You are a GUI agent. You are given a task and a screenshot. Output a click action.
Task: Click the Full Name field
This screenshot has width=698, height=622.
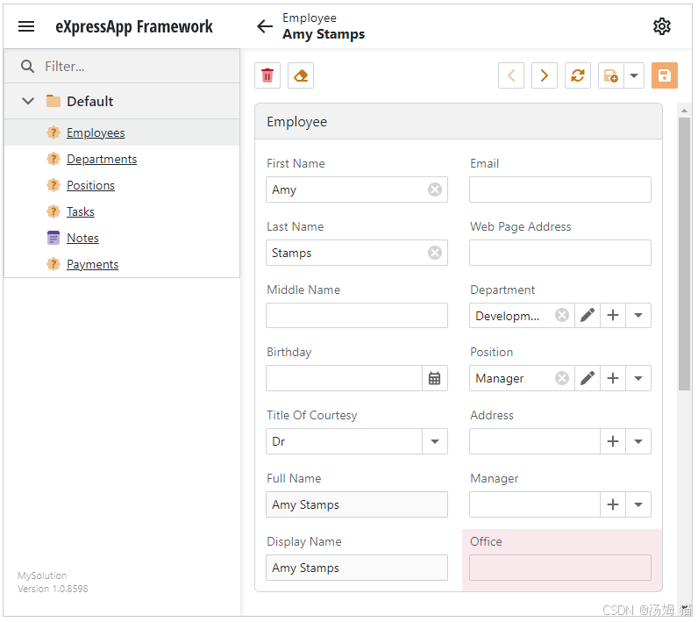357,504
